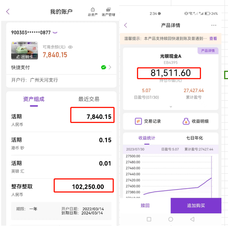The height and width of the screenshot is (226, 228).
Task: Tap 开户行 广州天河支行 text
Action: click(x=35, y=80)
